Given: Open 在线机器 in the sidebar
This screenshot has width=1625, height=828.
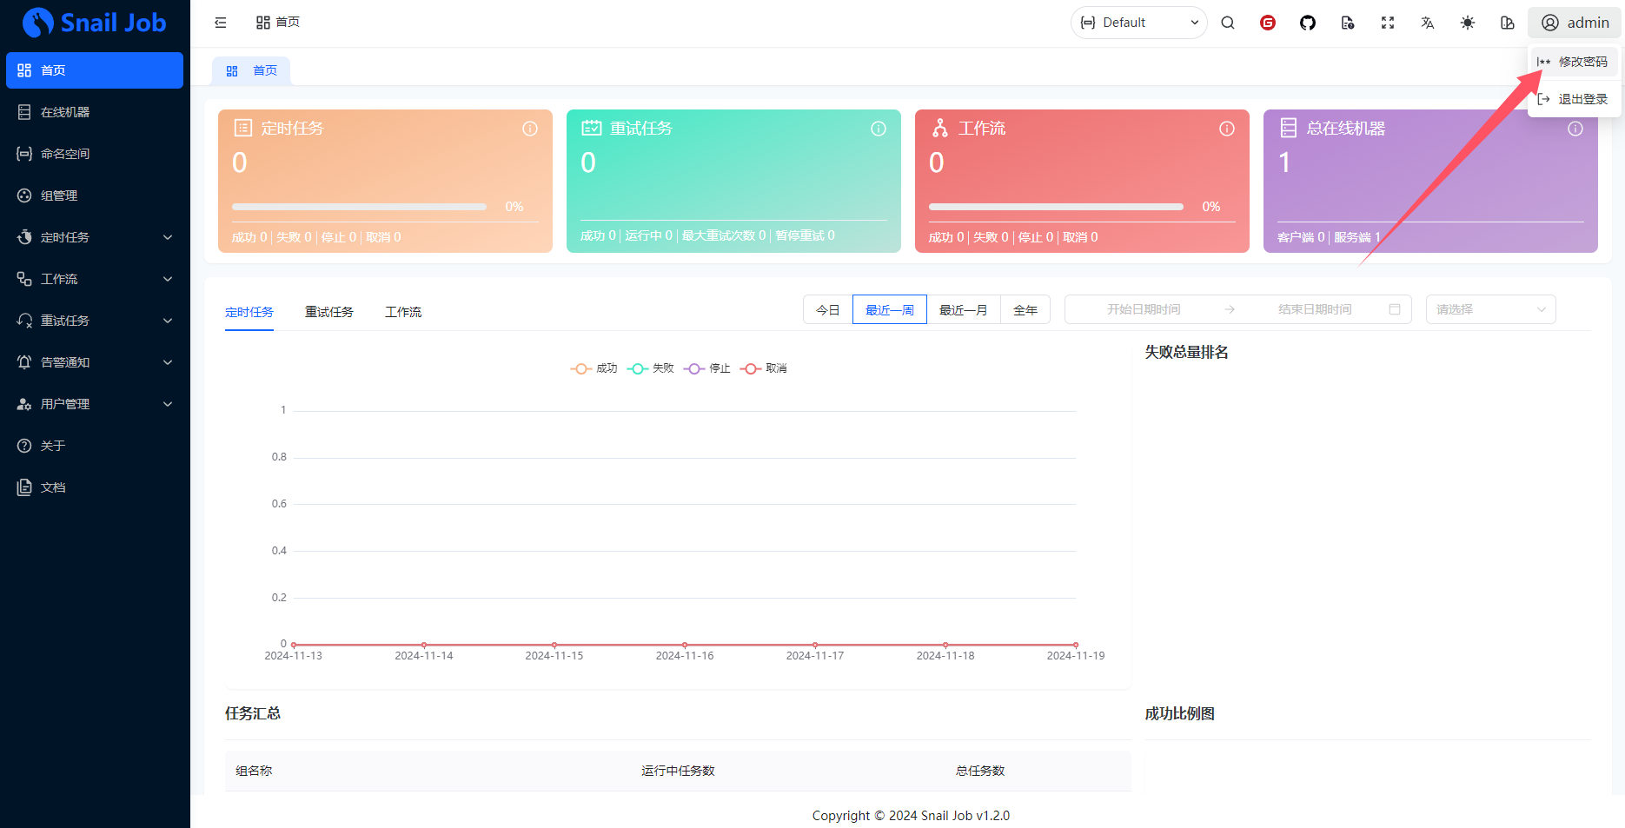Looking at the screenshot, I should [x=65, y=112].
